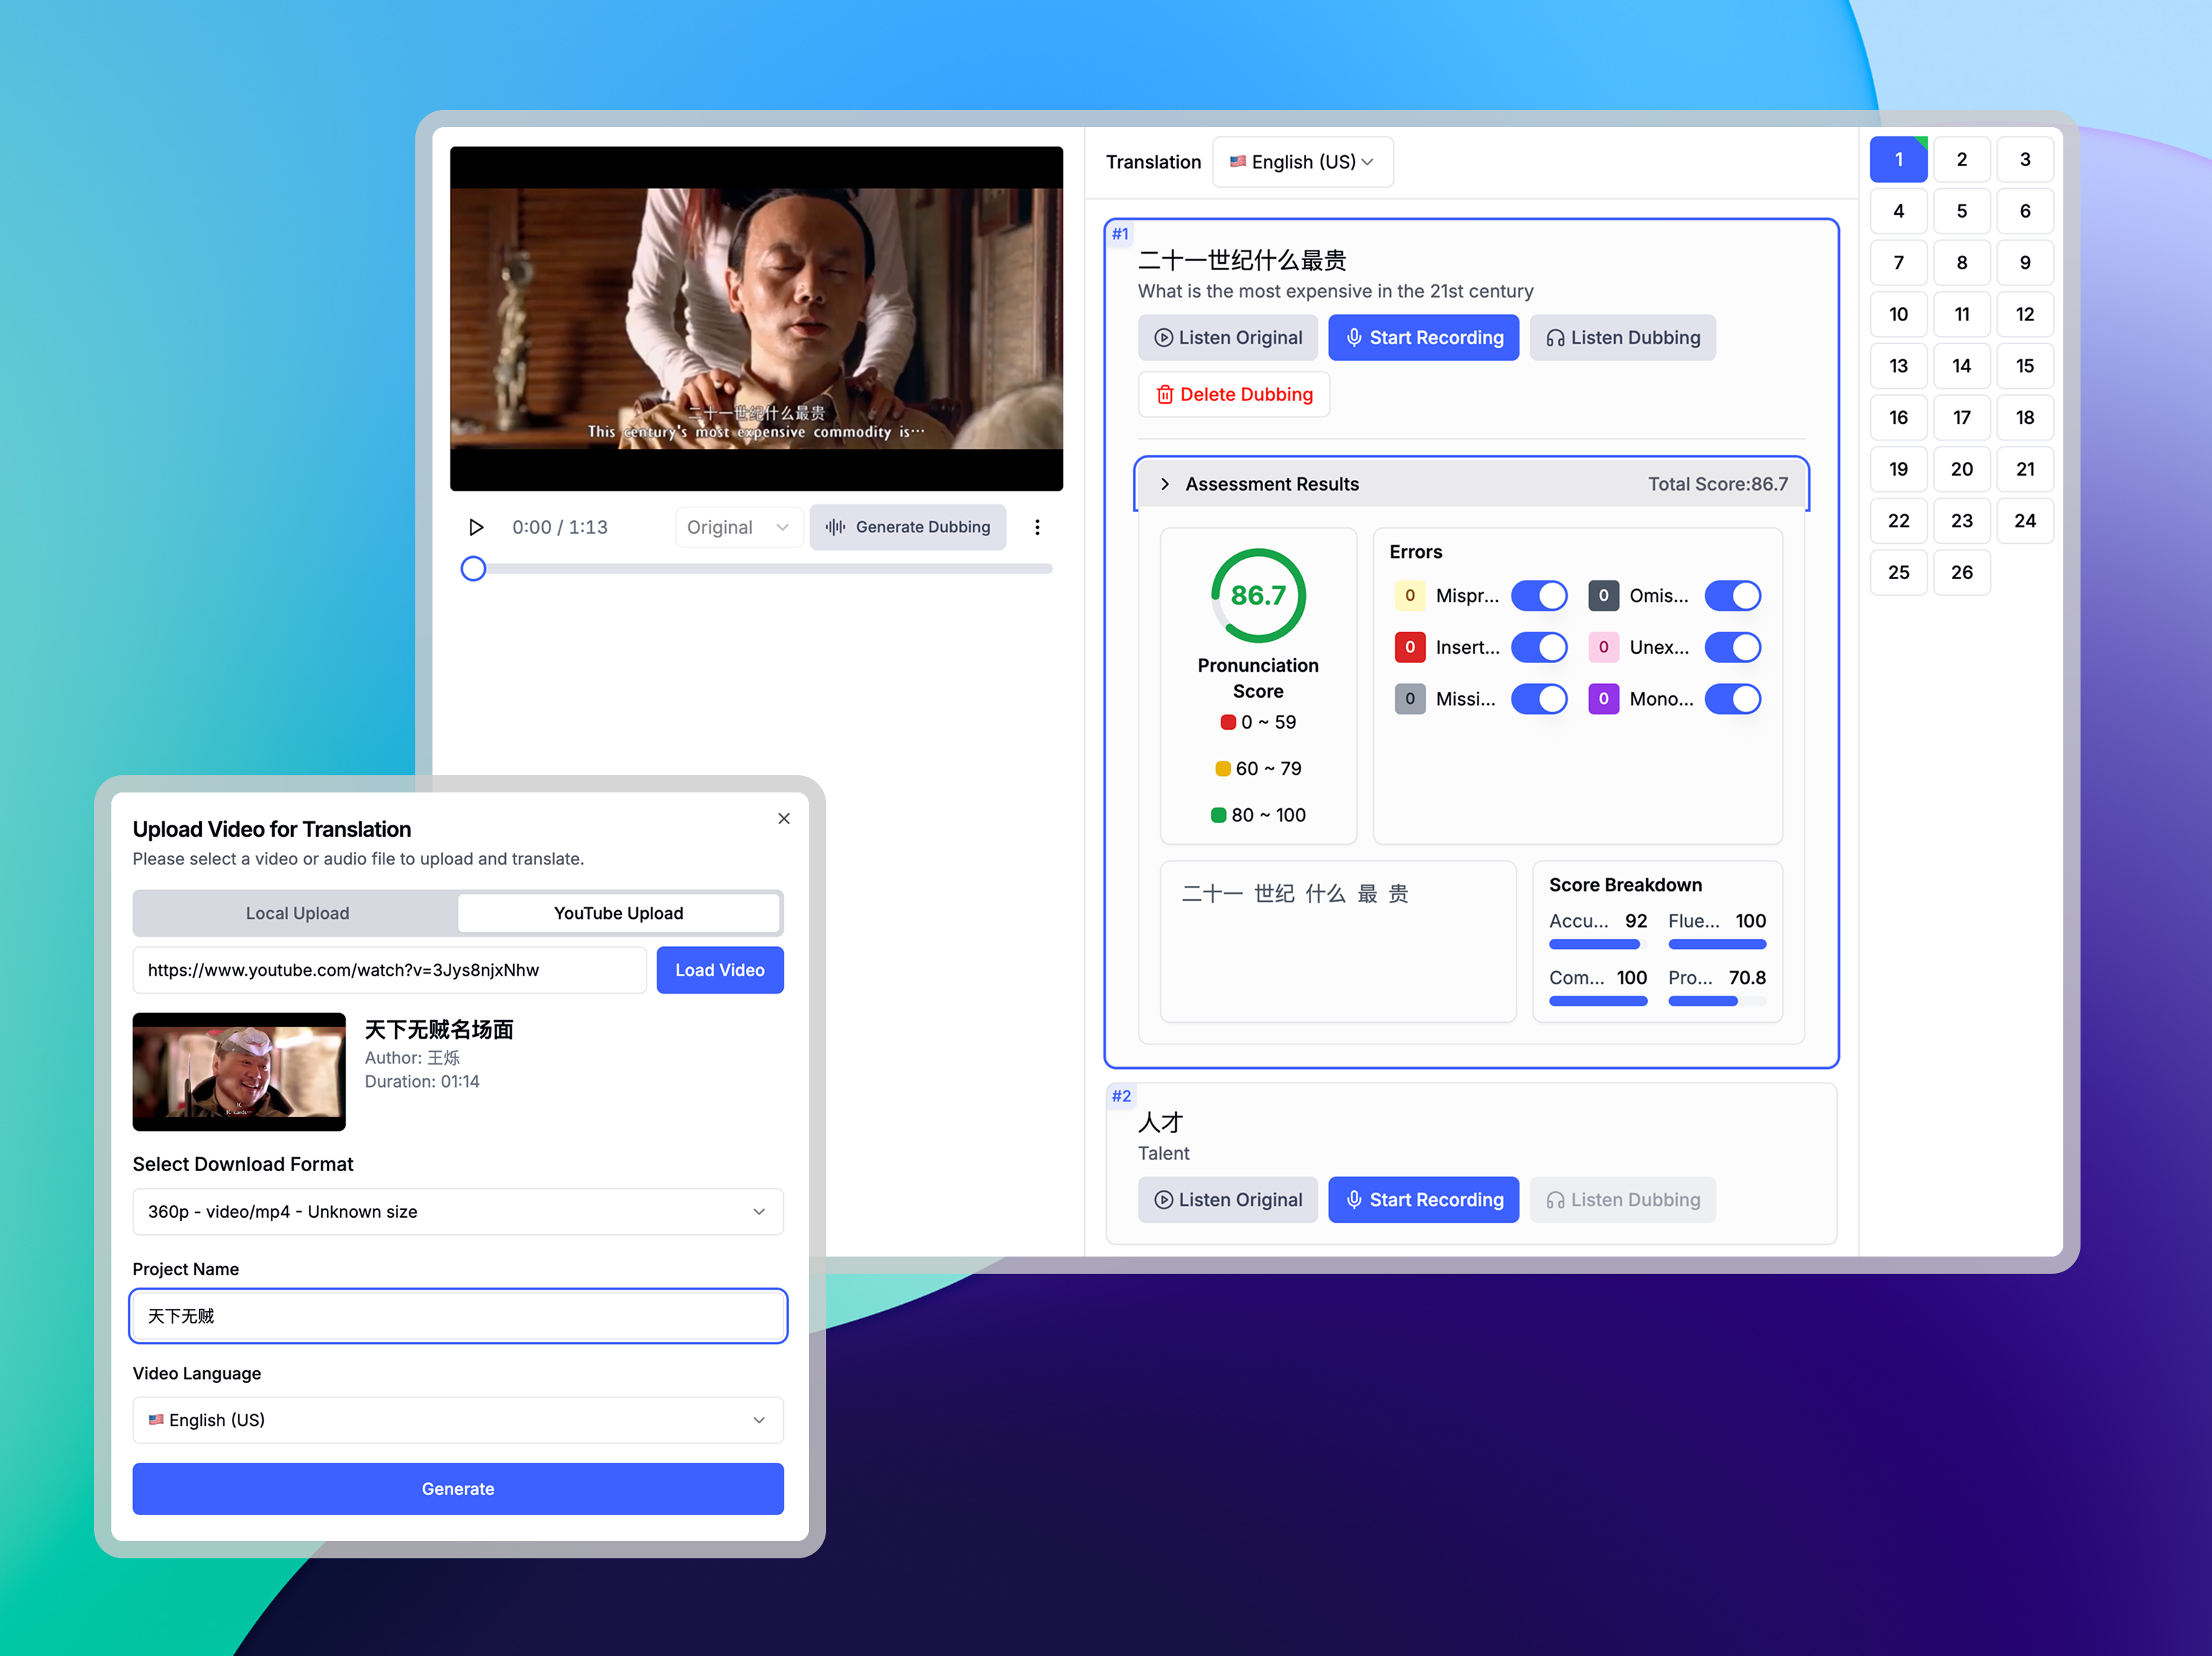
Task: Toggle the Mispronunciation errors switch
Action: [1540, 595]
